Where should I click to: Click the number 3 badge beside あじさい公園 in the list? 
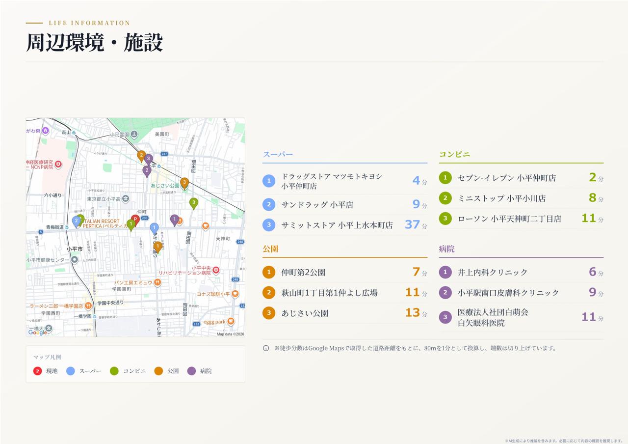pos(269,313)
